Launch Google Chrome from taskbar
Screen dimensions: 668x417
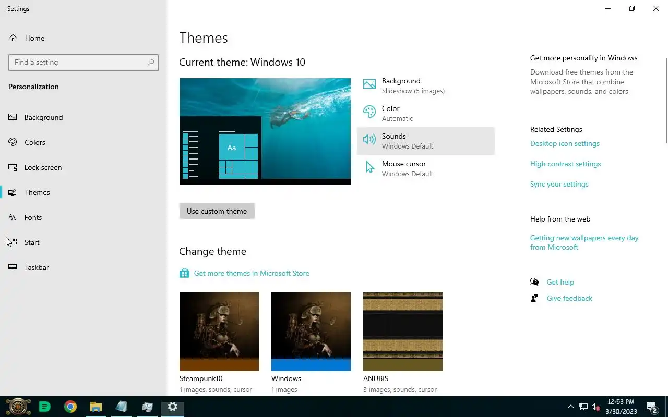tap(70, 407)
